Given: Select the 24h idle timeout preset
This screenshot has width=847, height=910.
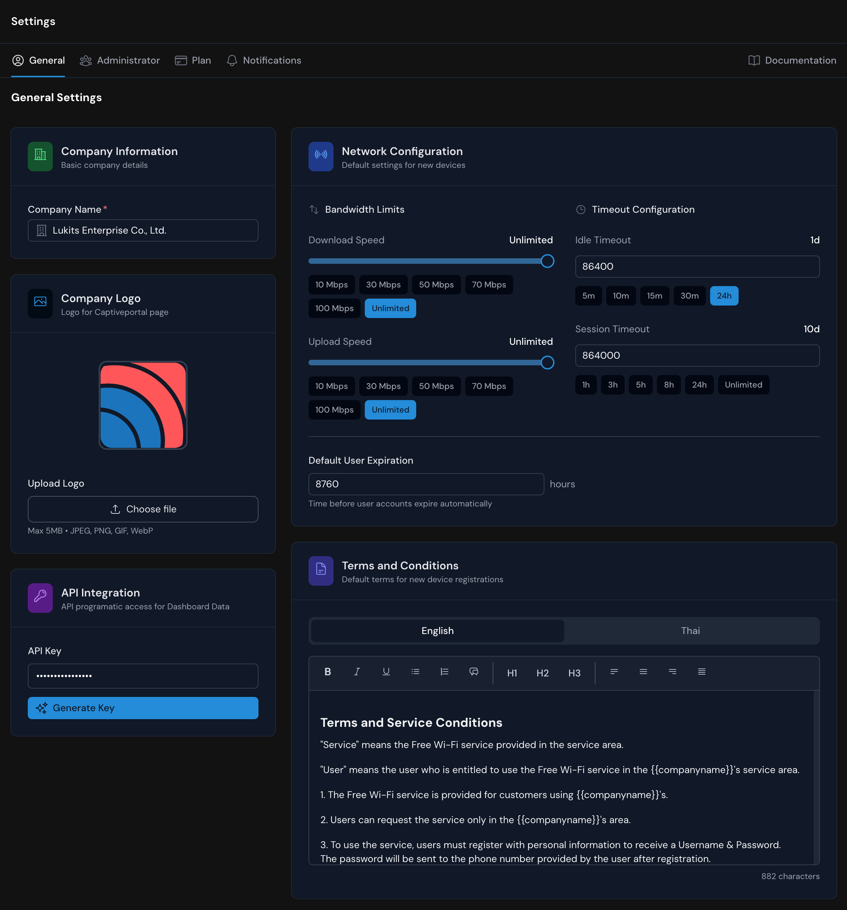Looking at the screenshot, I should 724,296.
